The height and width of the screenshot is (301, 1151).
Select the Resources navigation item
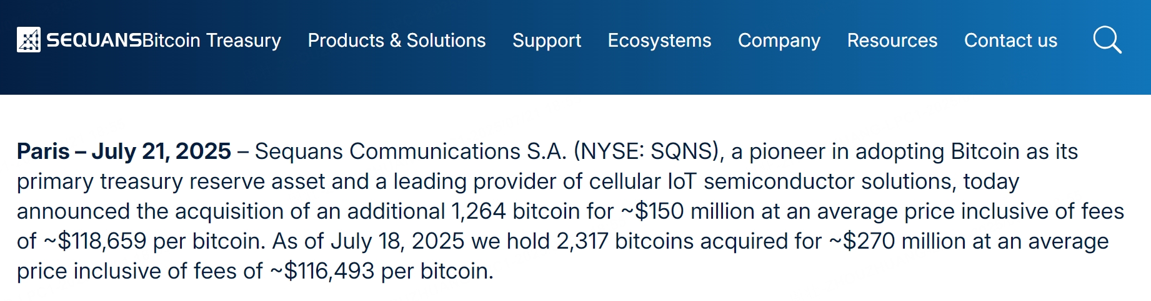click(x=892, y=41)
